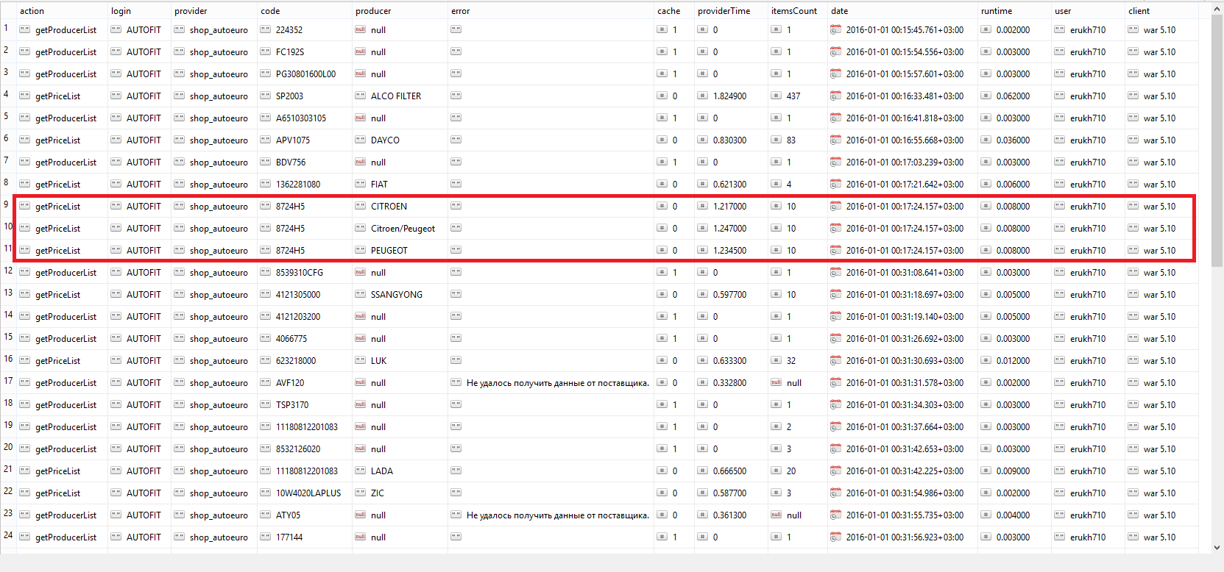
Task: Select the date icon for 2016-01-01 00:15:45.761
Action: point(835,30)
